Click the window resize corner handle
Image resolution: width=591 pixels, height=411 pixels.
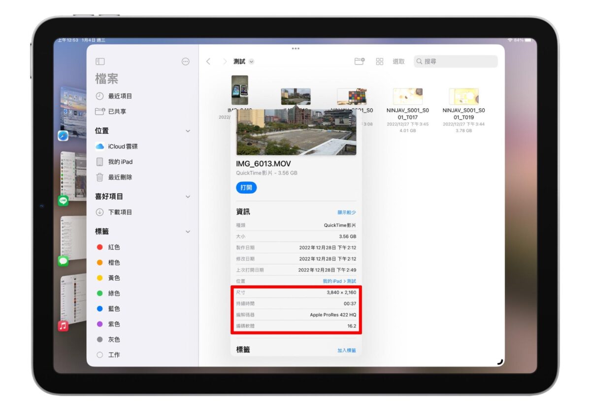coord(500,362)
